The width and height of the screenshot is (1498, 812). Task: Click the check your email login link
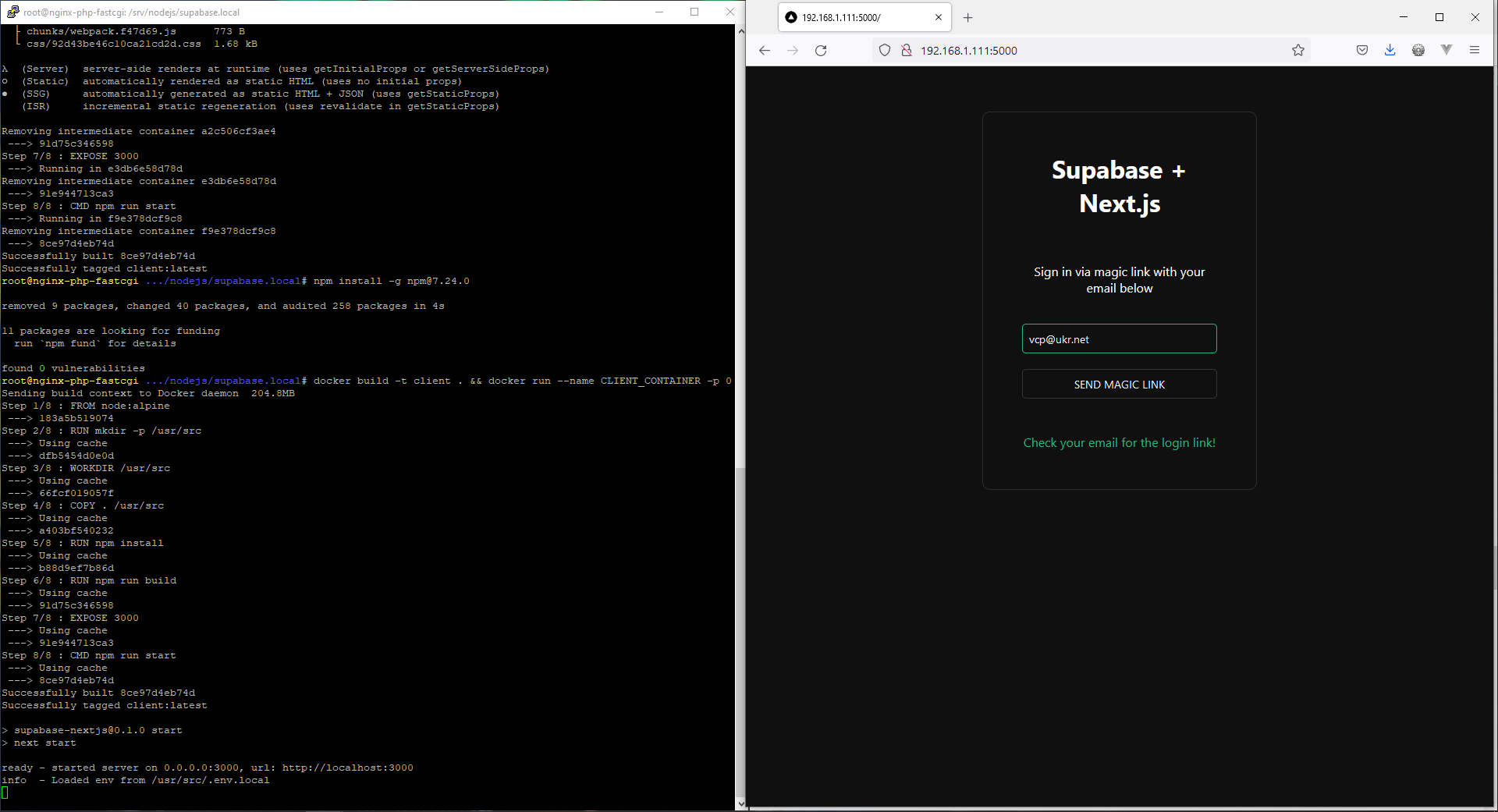pos(1119,442)
